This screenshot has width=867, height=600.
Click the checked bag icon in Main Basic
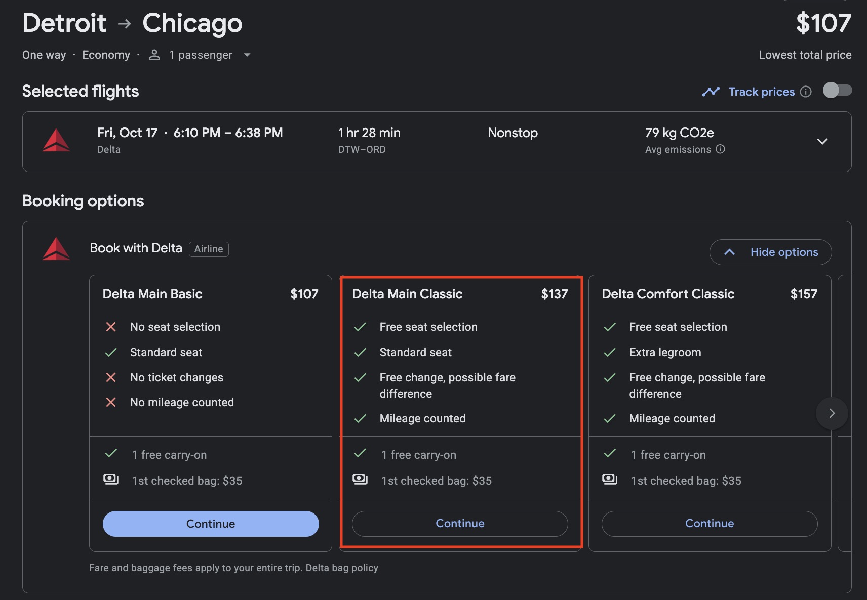tap(111, 479)
